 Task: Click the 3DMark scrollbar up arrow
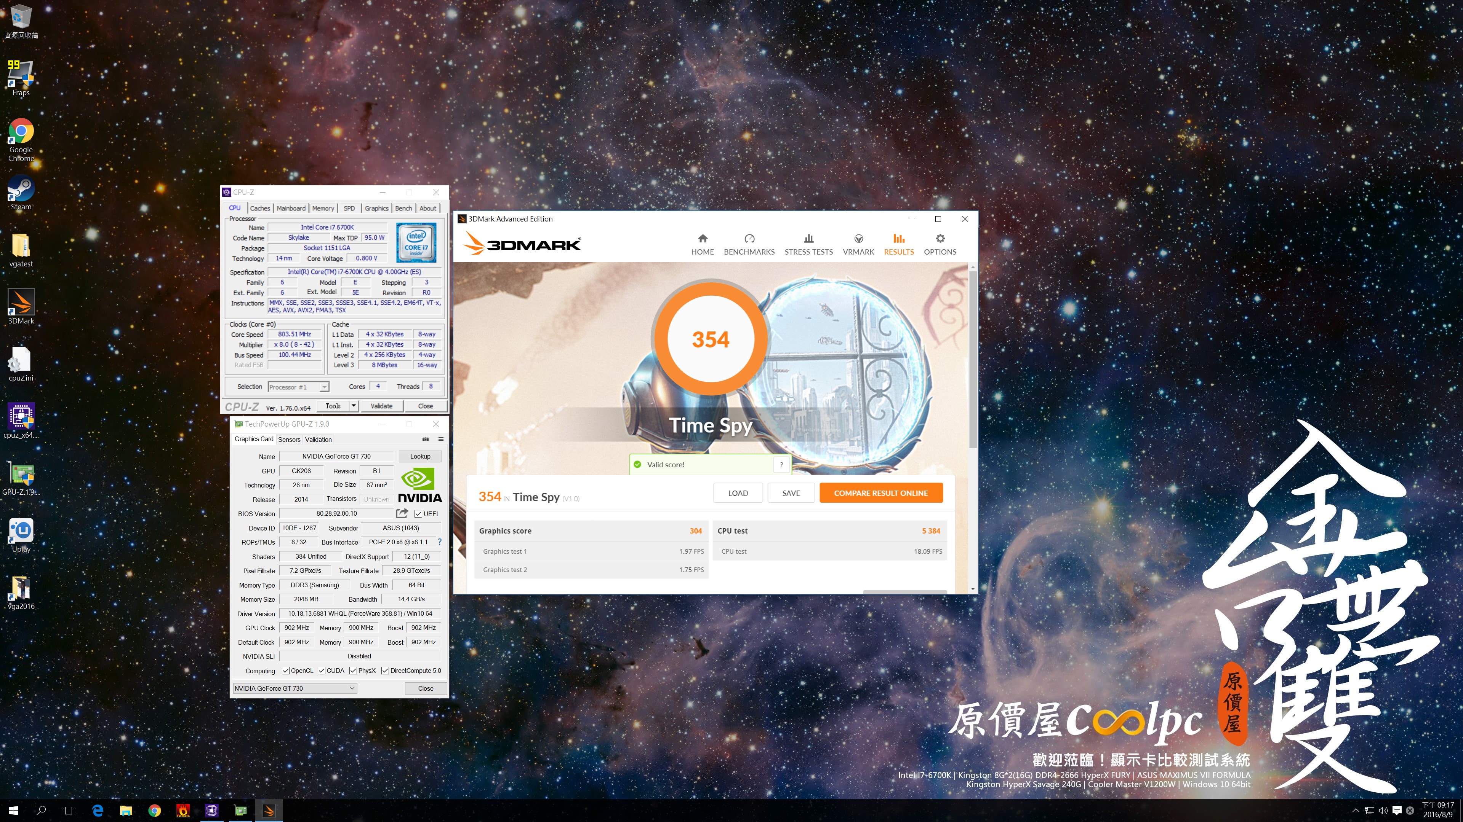(x=973, y=266)
